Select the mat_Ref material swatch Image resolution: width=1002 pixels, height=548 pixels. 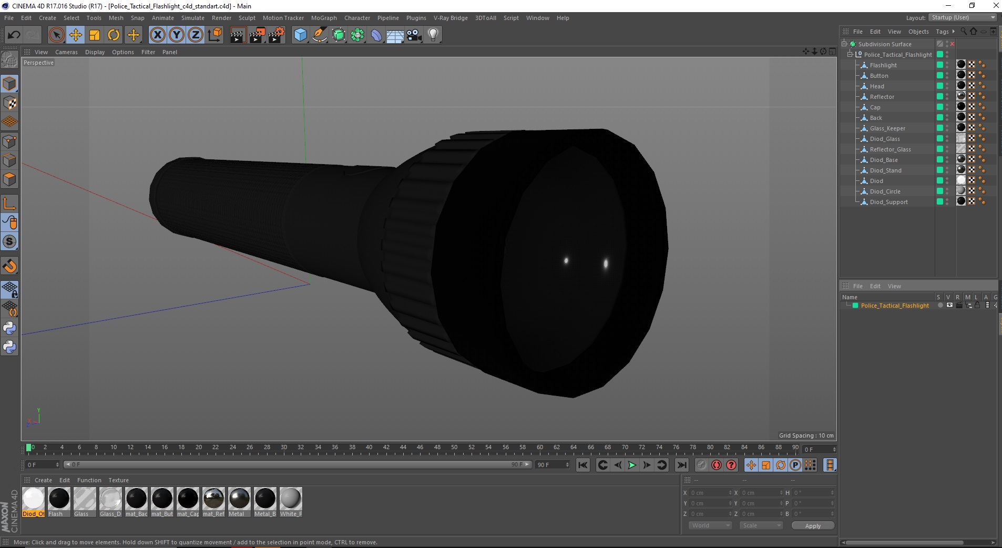[213, 502]
